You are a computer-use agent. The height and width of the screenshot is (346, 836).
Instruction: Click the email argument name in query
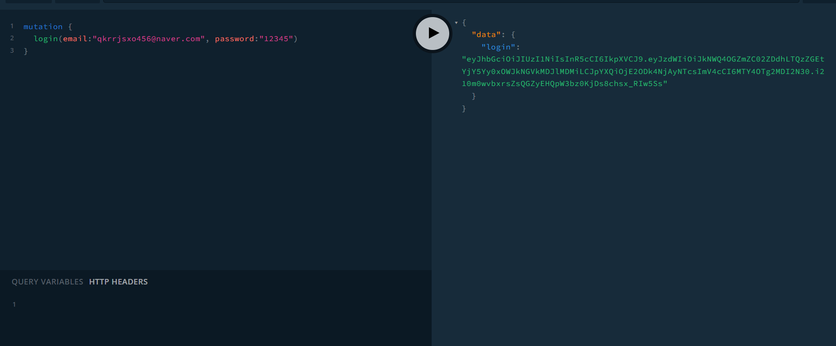[x=75, y=39]
